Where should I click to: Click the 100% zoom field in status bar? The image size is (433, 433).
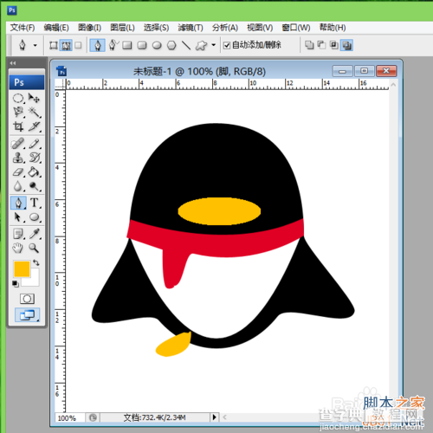70,417
